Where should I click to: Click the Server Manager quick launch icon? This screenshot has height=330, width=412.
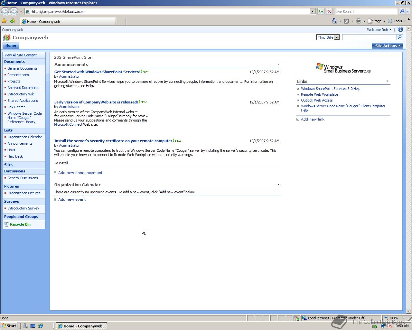click(x=25, y=326)
